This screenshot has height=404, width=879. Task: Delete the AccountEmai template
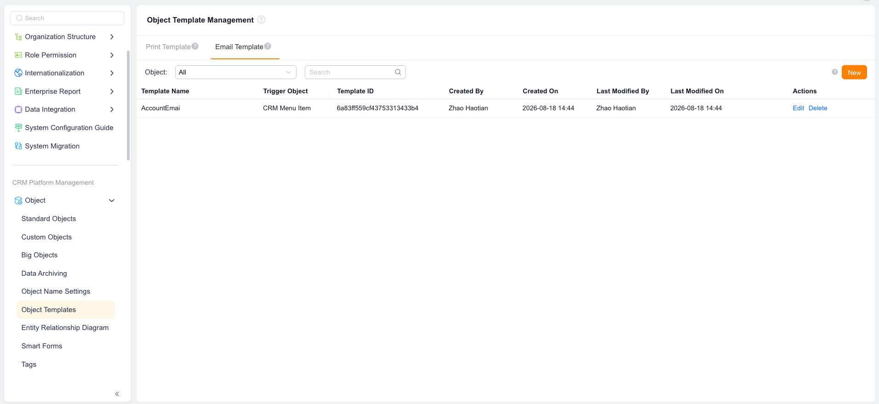coord(818,108)
